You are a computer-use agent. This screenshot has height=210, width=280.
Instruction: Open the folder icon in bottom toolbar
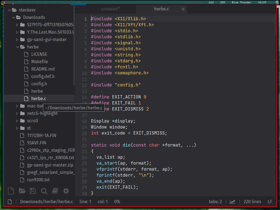22,191
